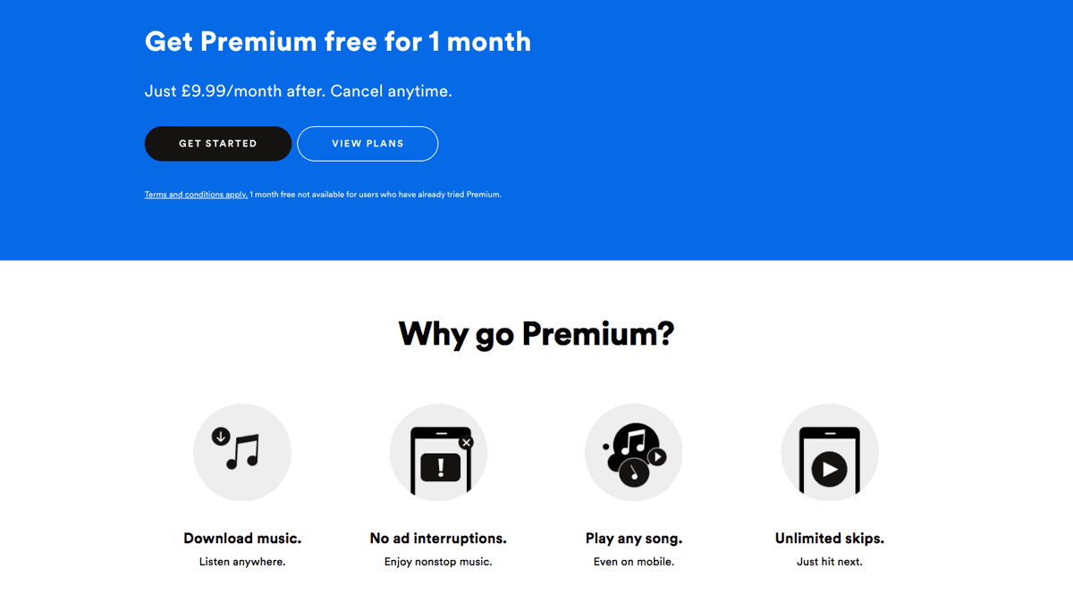
Task: Click the Get Premium free for 1 month headline
Action: 338,42
